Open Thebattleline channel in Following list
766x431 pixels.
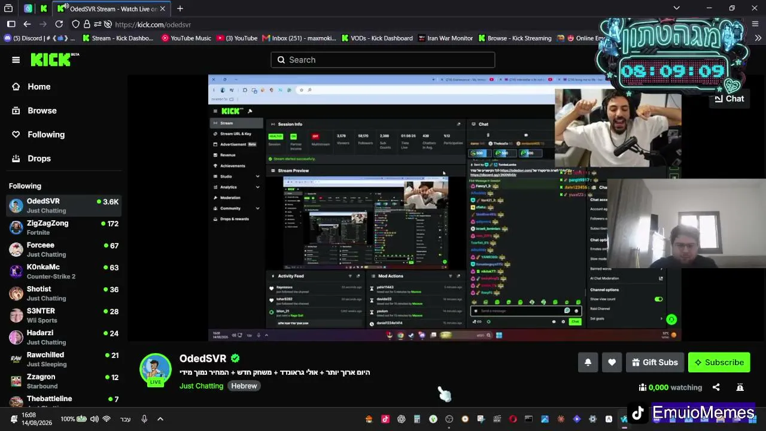tap(64, 400)
